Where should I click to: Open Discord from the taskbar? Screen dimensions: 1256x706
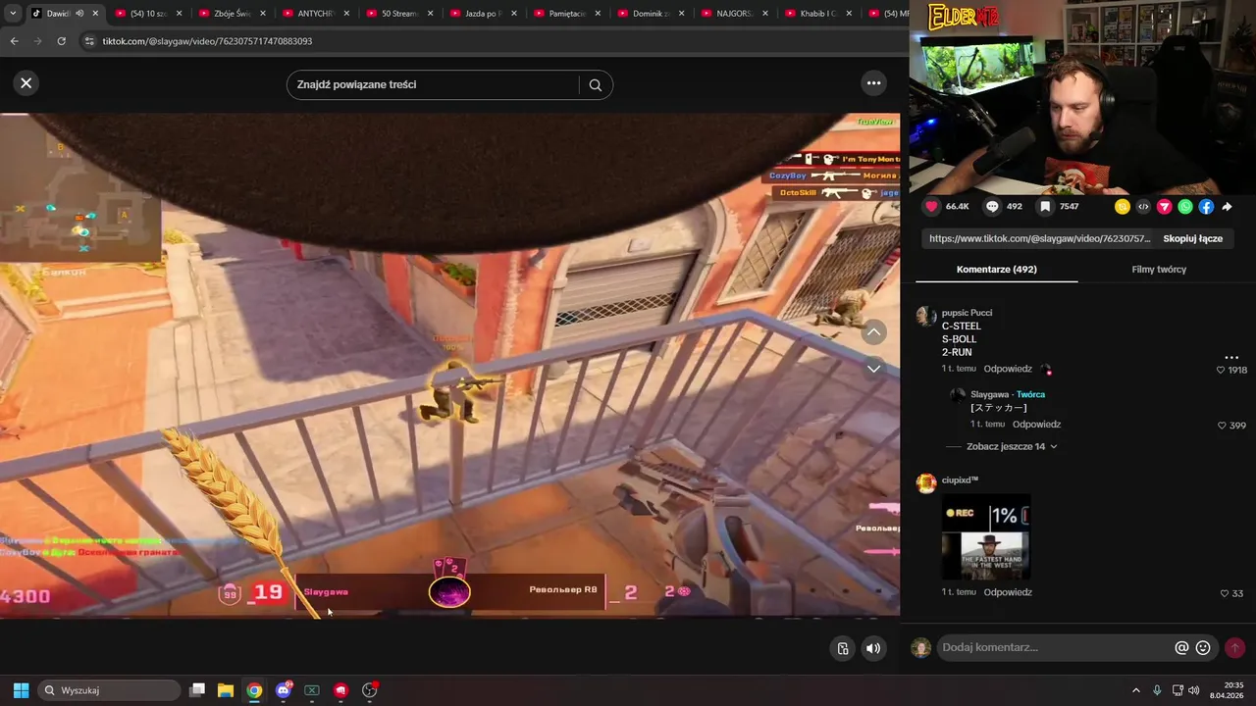(283, 690)
